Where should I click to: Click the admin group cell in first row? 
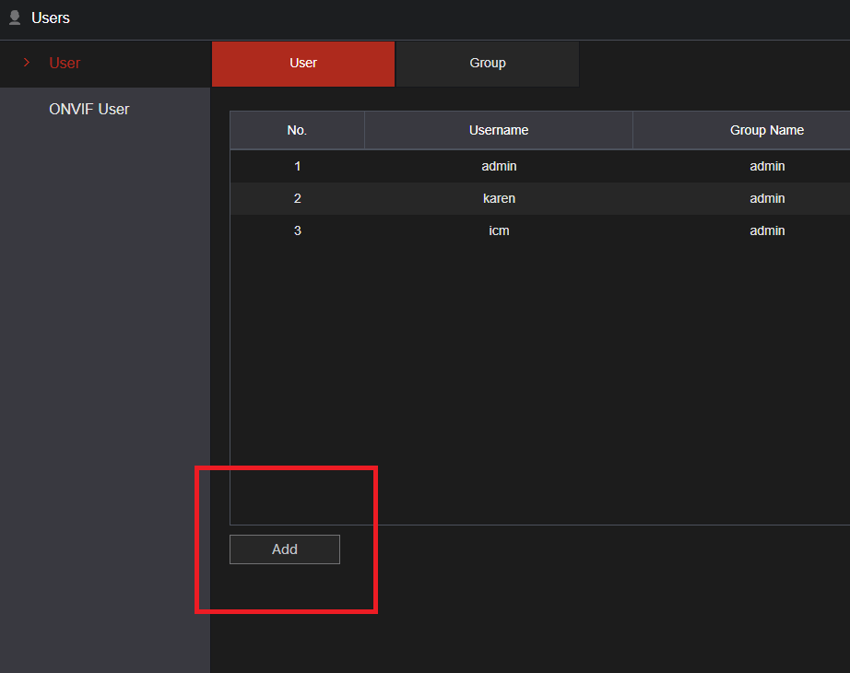[767, 166]
